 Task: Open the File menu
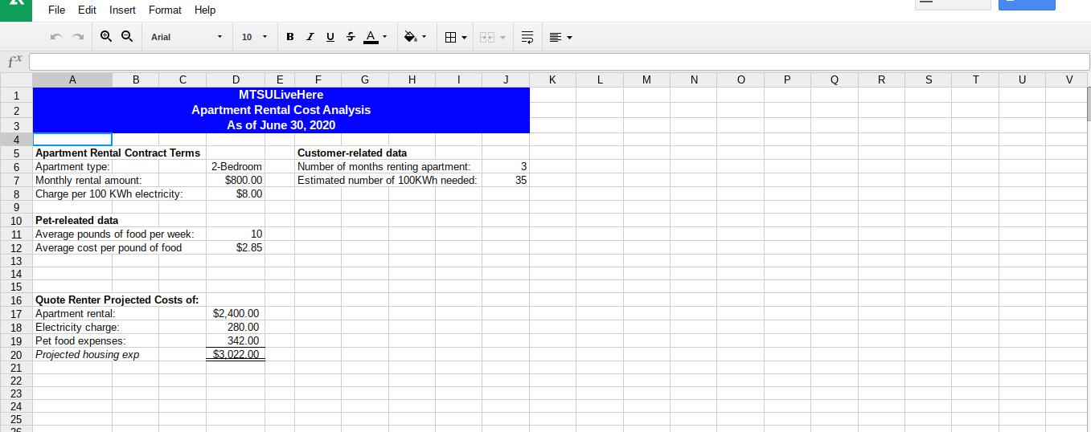[x=57, y=10]
